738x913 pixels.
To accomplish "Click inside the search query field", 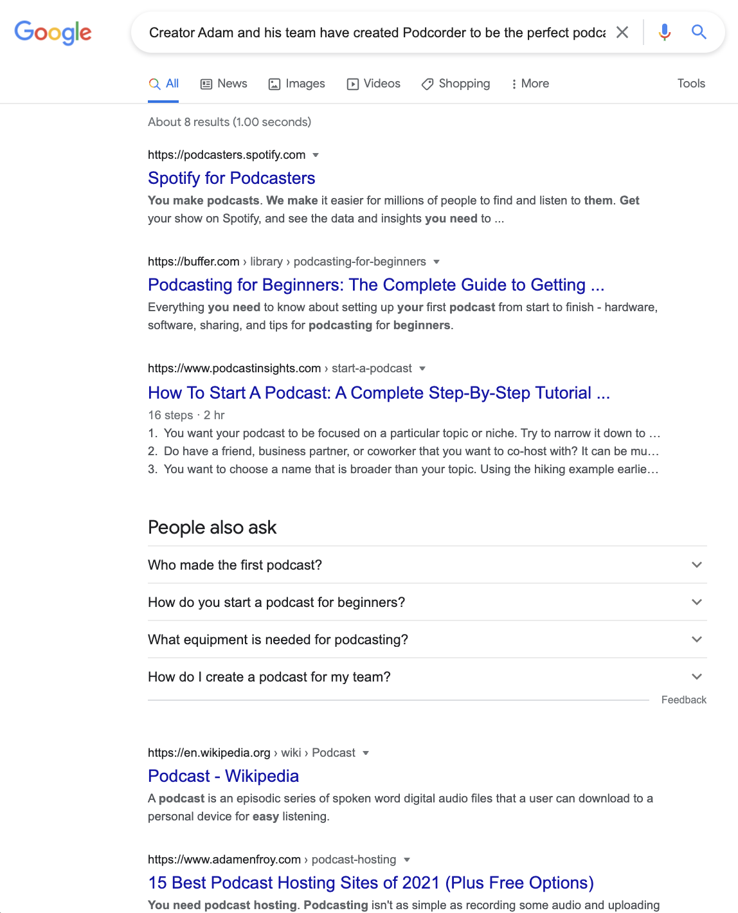I will 377,32.
